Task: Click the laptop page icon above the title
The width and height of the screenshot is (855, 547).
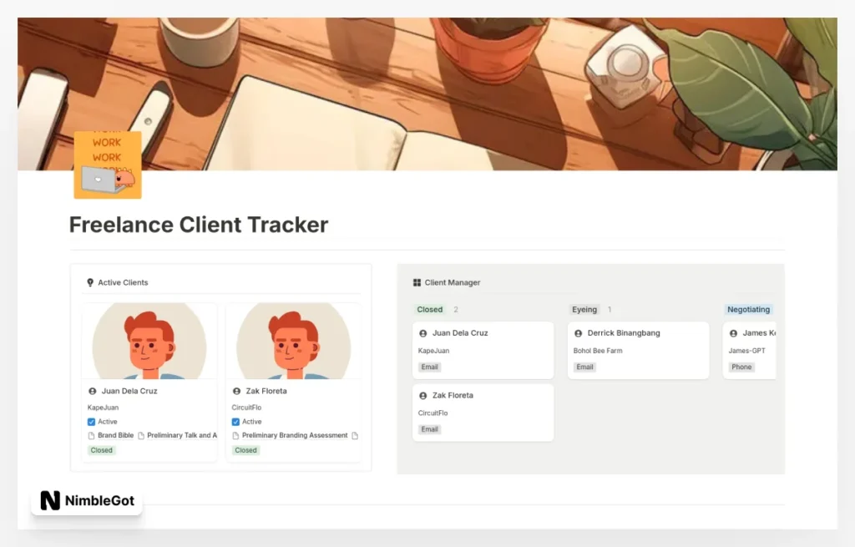Action: 107,164
